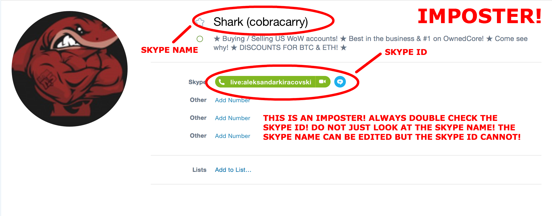
Task: Click the green online status circle
Action: click(200, 39)
